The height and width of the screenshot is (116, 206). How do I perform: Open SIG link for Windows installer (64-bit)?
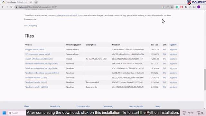pos(164,82)
